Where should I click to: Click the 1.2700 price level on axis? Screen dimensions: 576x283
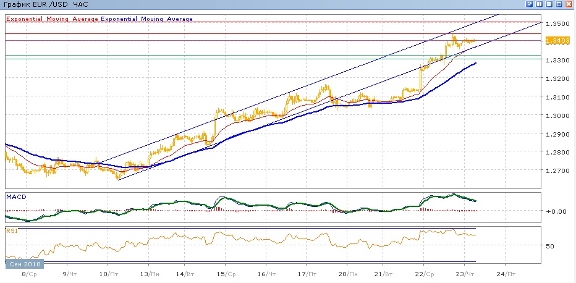[x=556, y=171]
